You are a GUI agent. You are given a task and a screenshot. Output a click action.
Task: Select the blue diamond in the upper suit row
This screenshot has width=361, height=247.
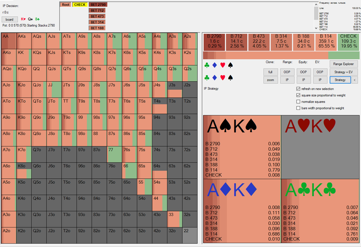(x=214, y=65)
